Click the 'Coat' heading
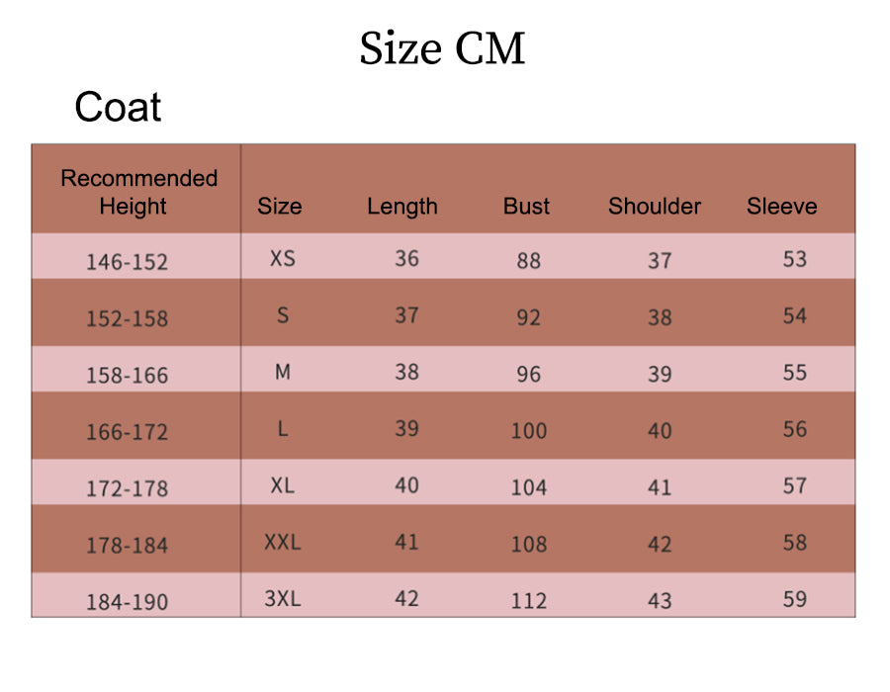This screenshot has width=890, height=692. tap(118, 107)
